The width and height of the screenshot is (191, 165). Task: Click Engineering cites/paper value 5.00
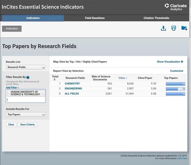[x=154, y=88]
